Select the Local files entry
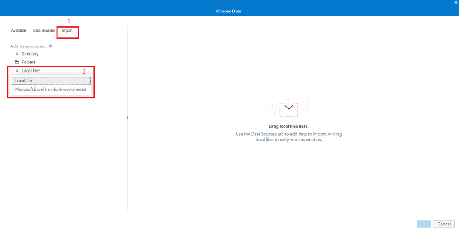 31,70
